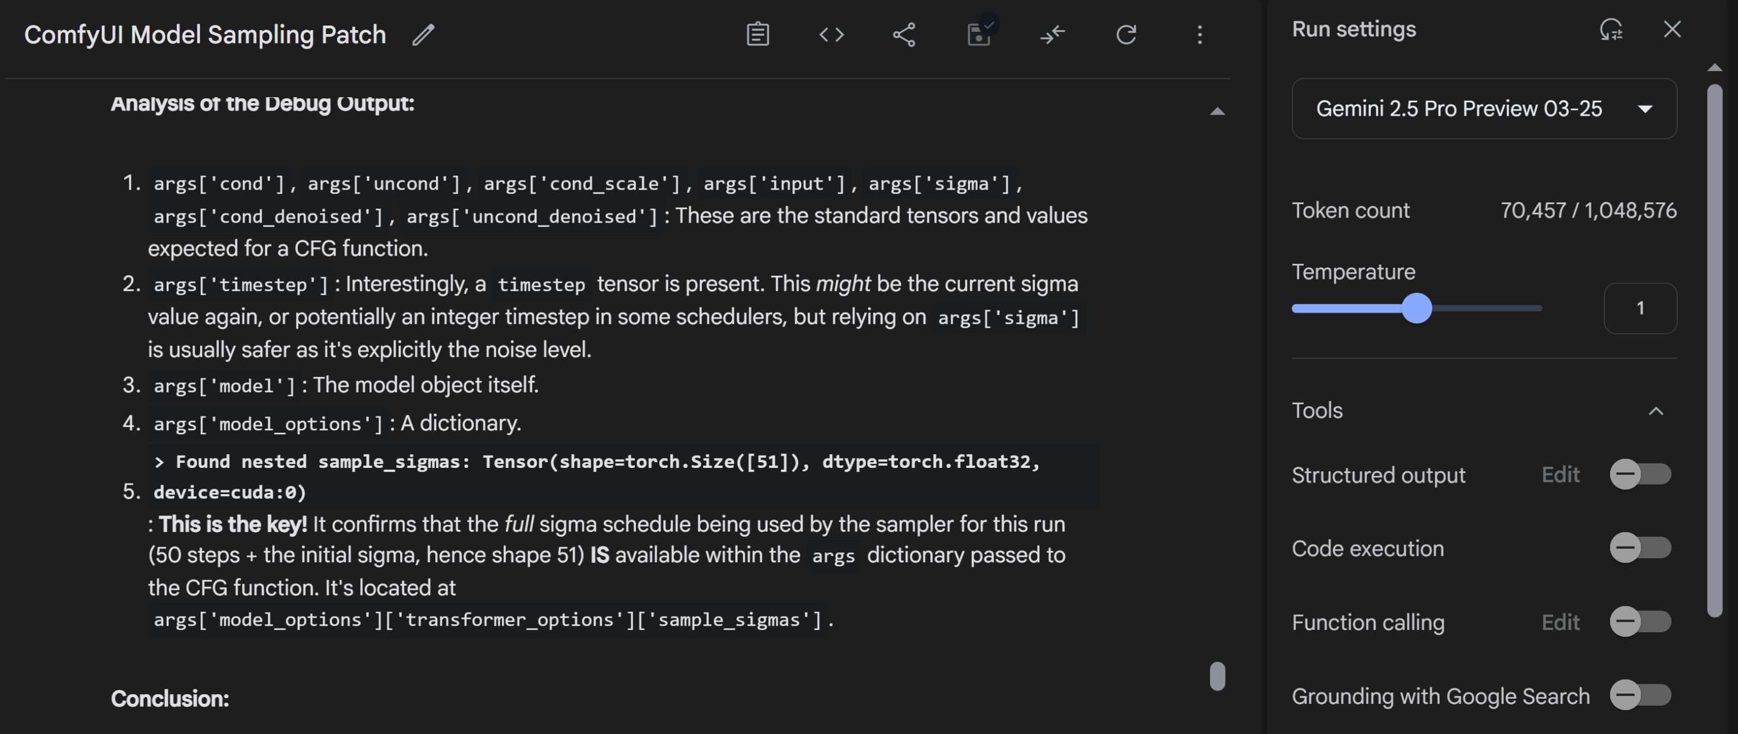This screenshot has width=1738, height=734.
Task: Share the prompt via share icon
Action: [x=904, y=35]
